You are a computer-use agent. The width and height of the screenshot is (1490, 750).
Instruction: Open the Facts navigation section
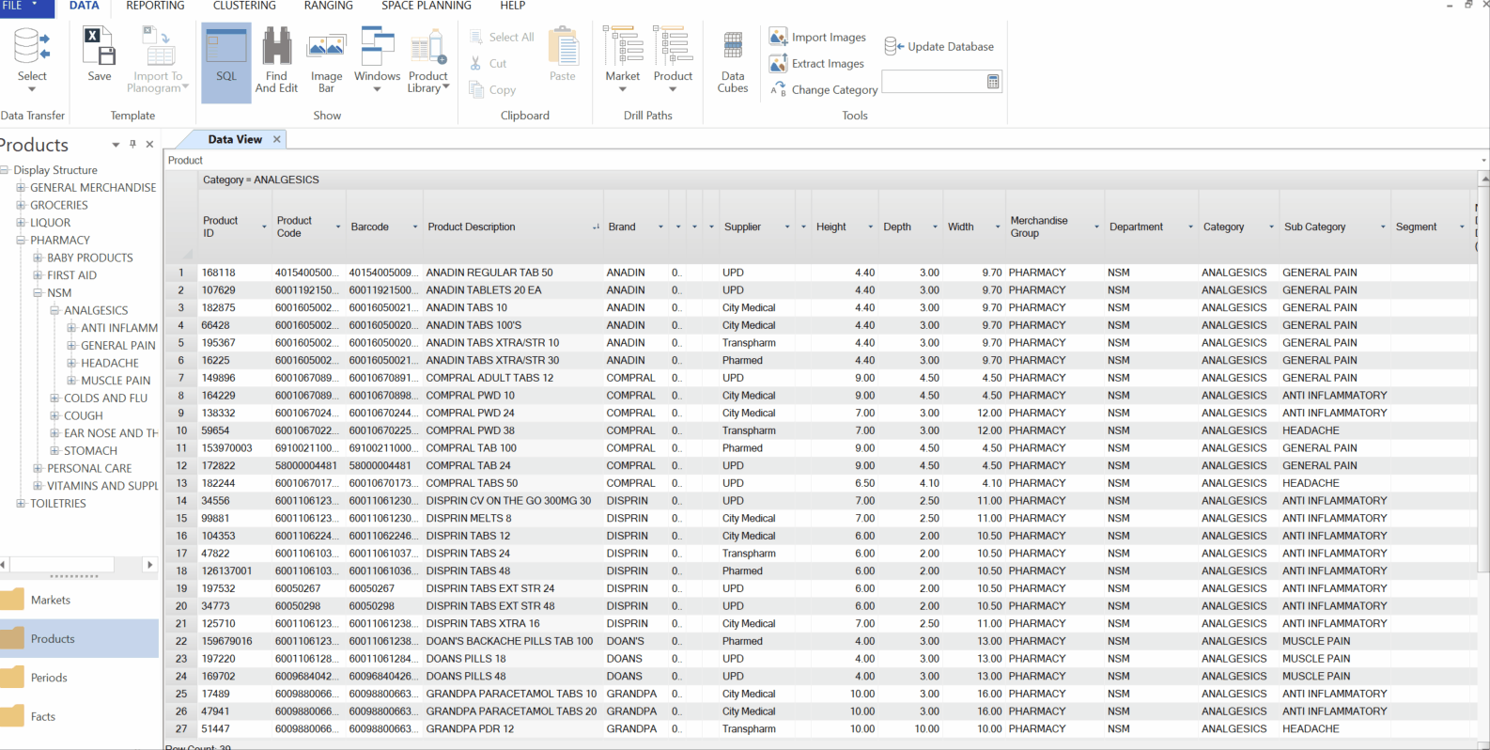tap(43, 716)
